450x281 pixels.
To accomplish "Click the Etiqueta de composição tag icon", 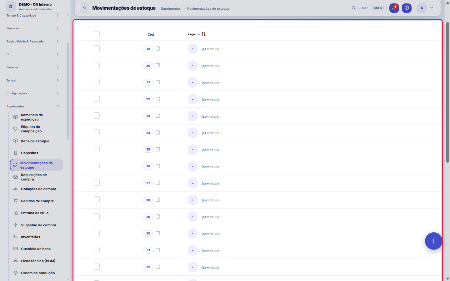I will coord(15,129).
